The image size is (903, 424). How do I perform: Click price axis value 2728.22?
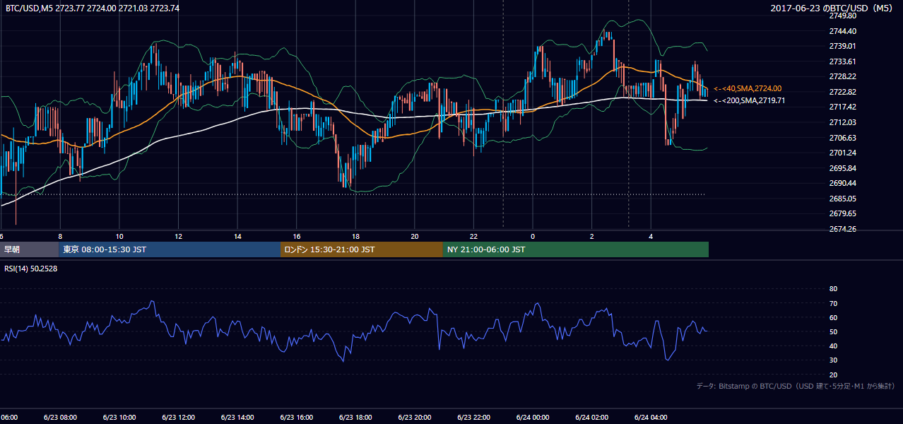click(x=842, y=76)
